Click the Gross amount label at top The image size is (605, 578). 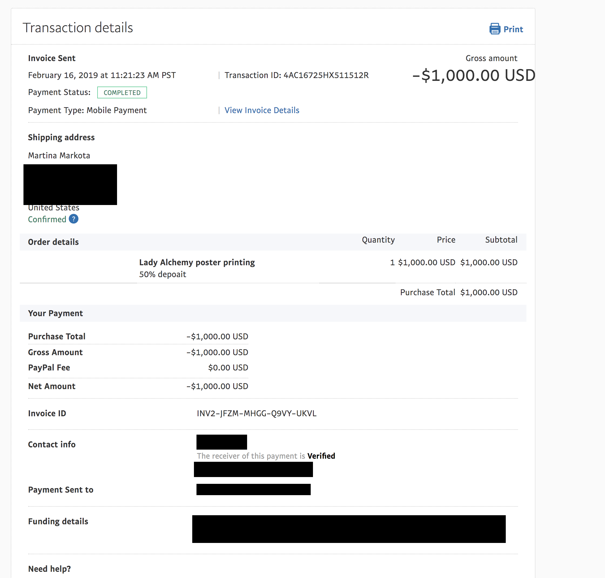(x=491, y=58)
